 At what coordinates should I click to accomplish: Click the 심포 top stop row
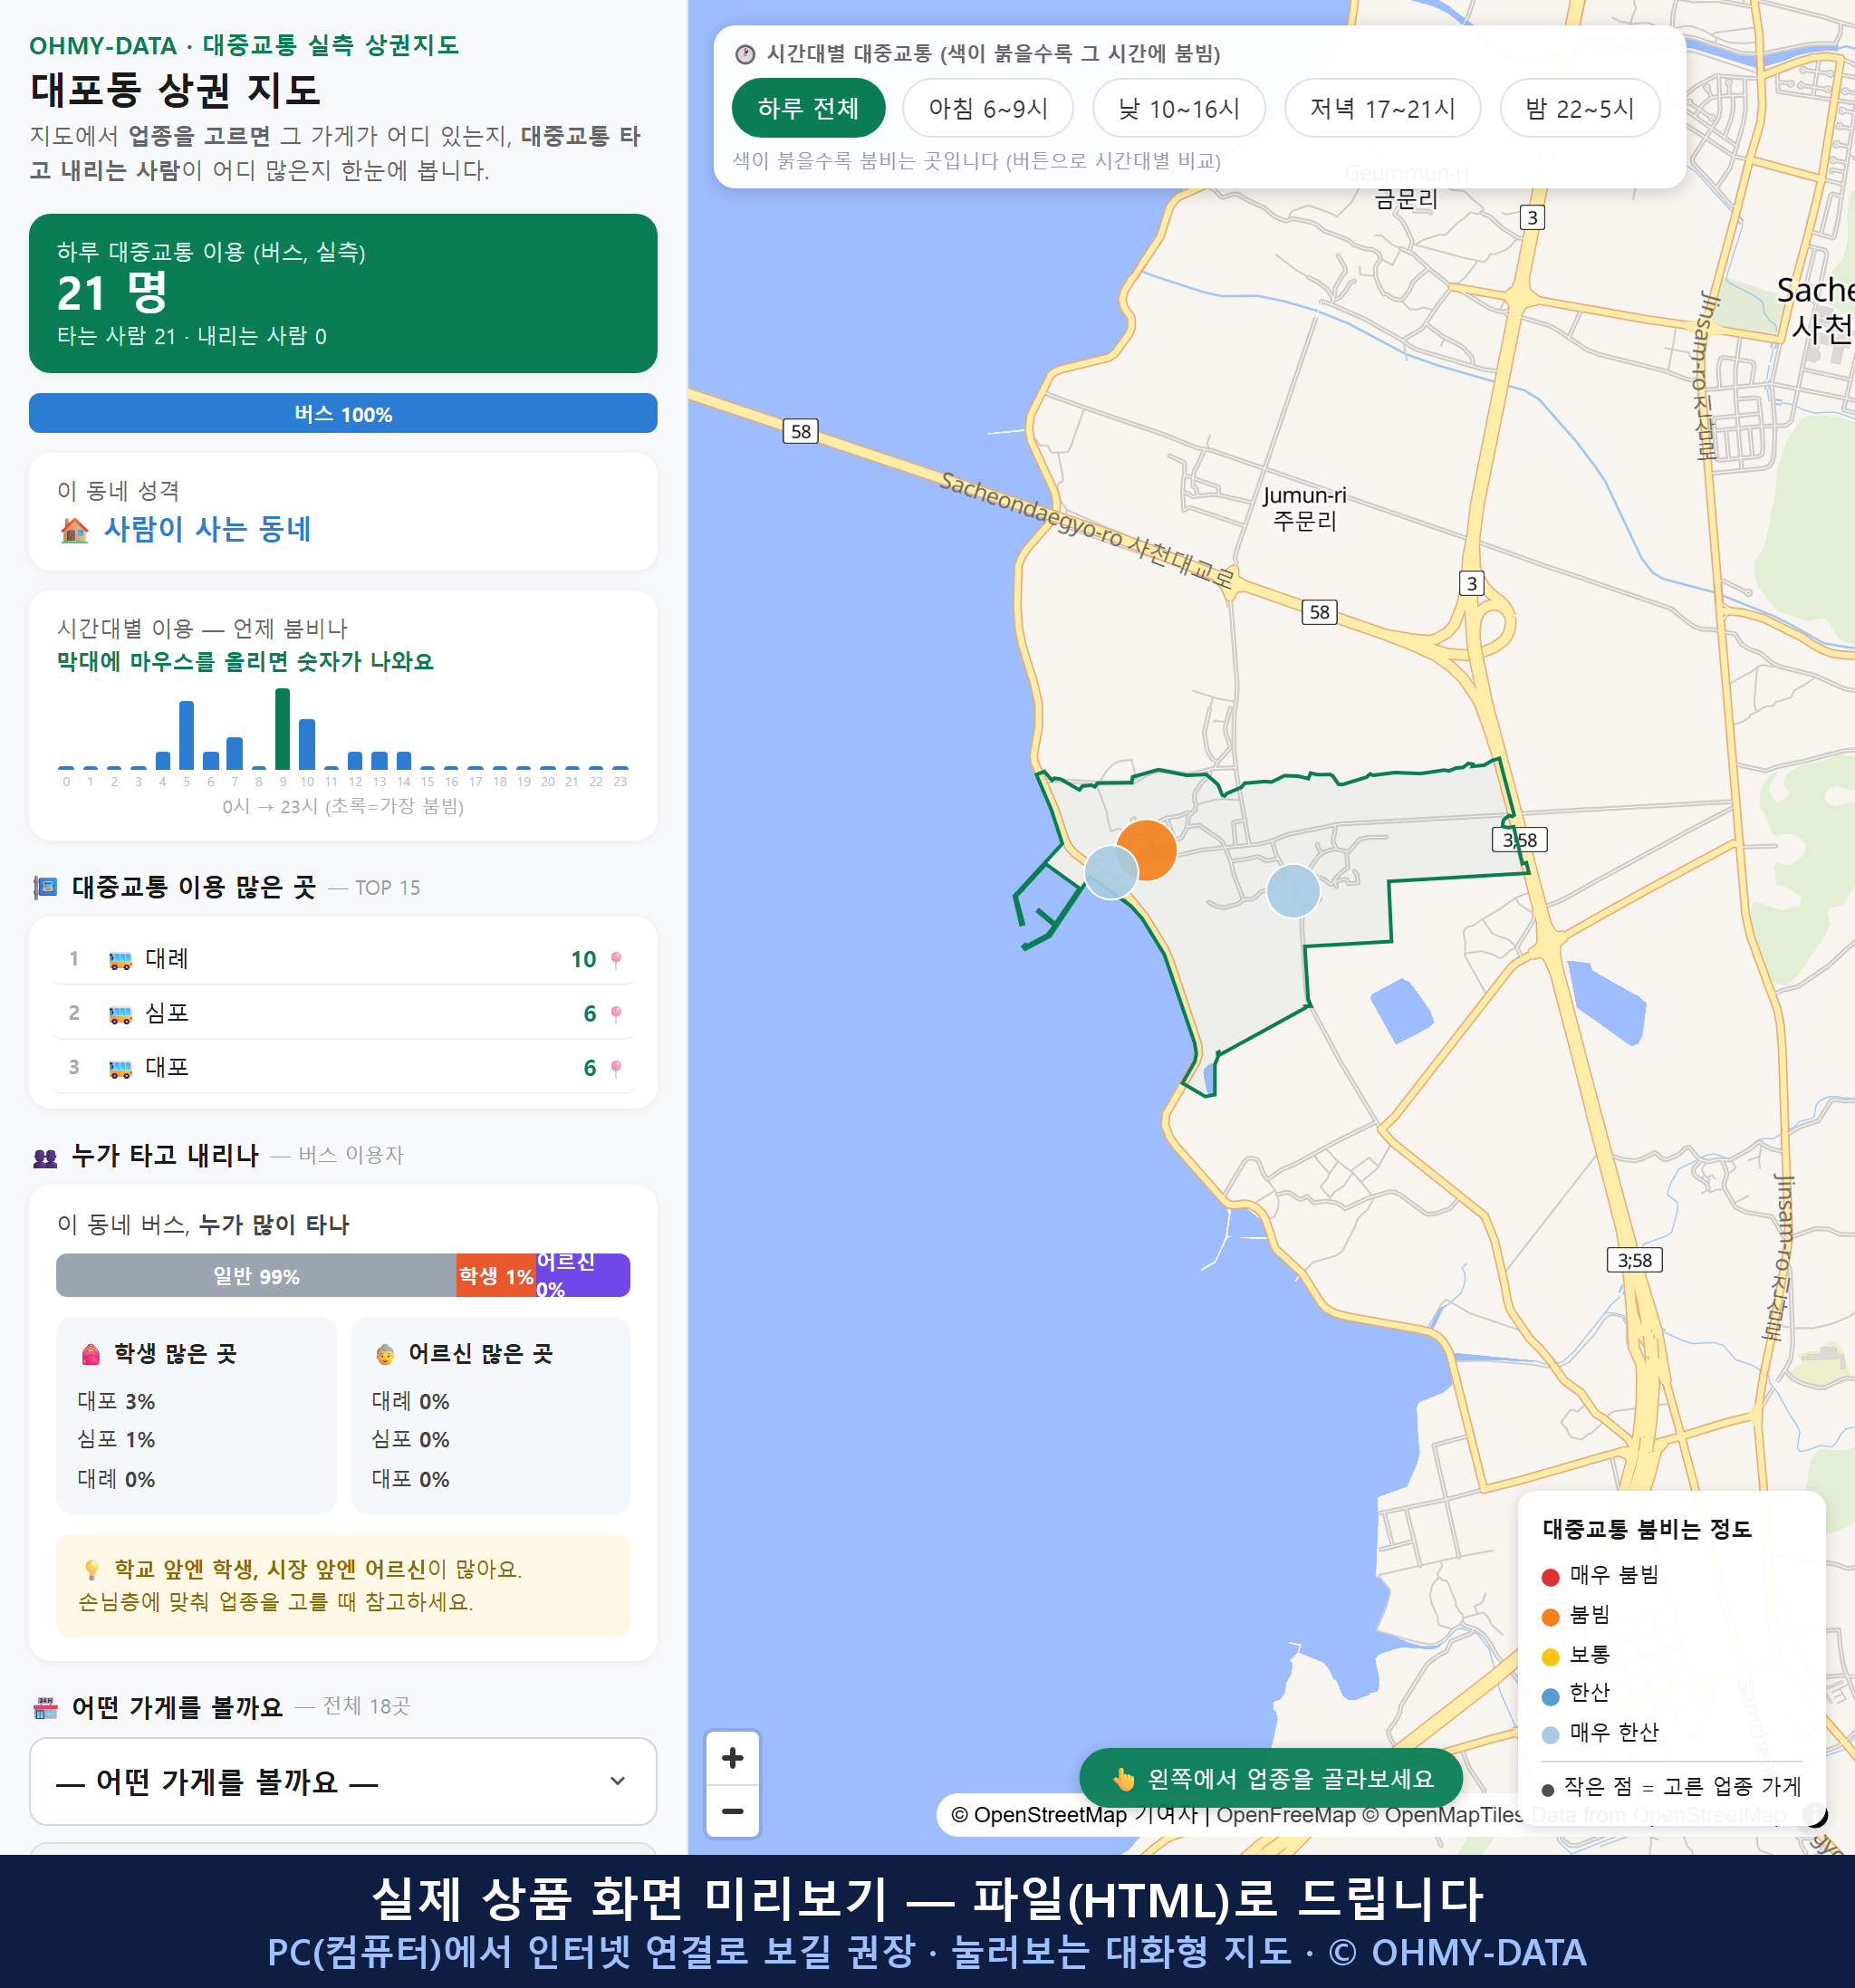[x=343, y=1013]
